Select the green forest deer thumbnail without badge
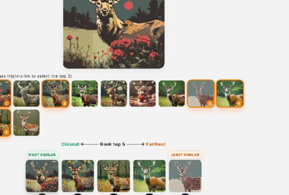 [85, 94]
